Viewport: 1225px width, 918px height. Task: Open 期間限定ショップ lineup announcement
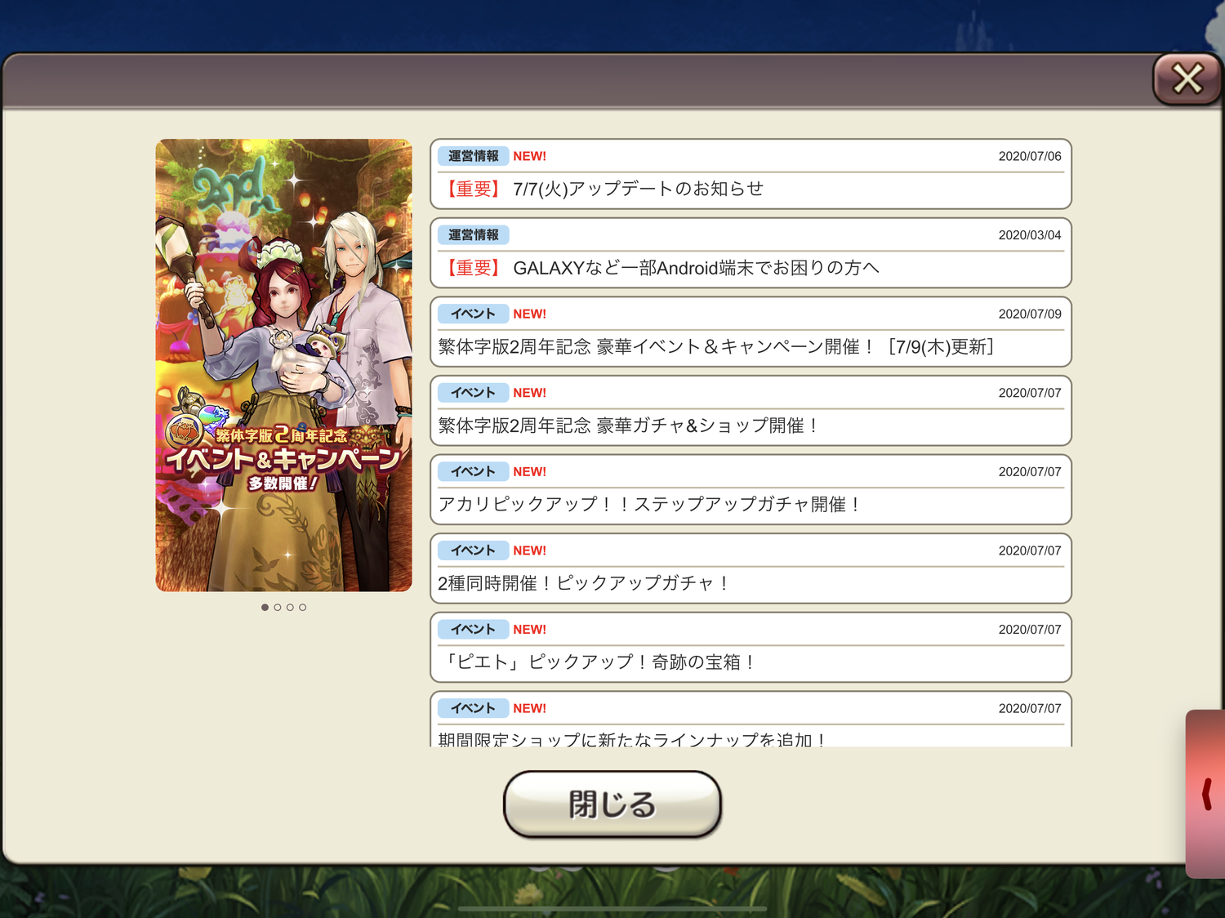pos(751,720)
